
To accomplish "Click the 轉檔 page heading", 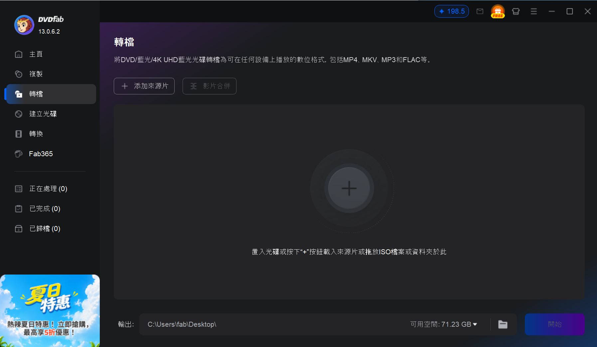I will click(x=124, y=42).
